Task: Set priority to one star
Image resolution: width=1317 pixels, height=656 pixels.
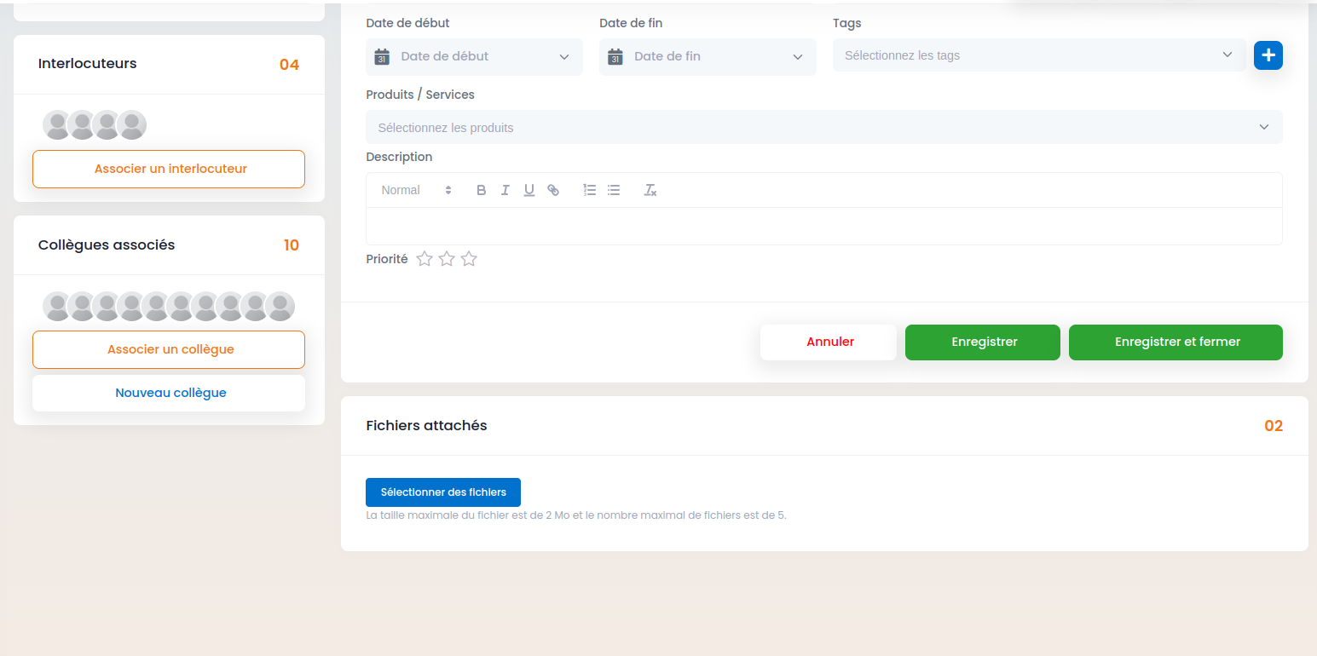Action: click(x=425, y=259)
